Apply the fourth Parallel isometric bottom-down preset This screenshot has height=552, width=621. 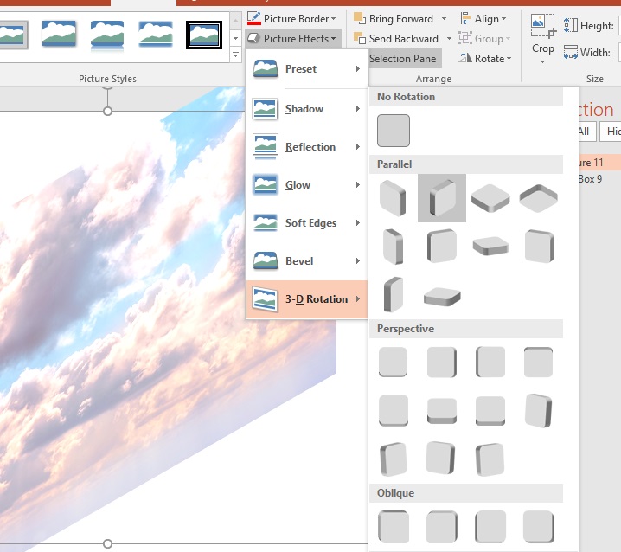coord(539,198)
